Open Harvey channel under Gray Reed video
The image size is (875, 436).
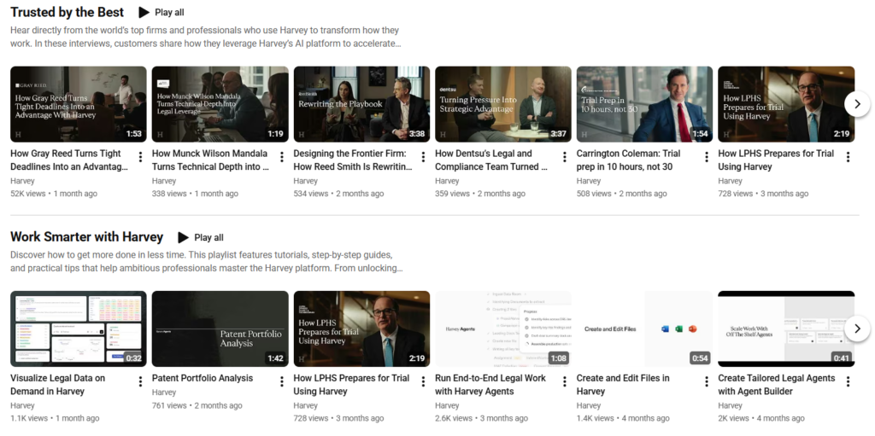[x=22, y=181]
